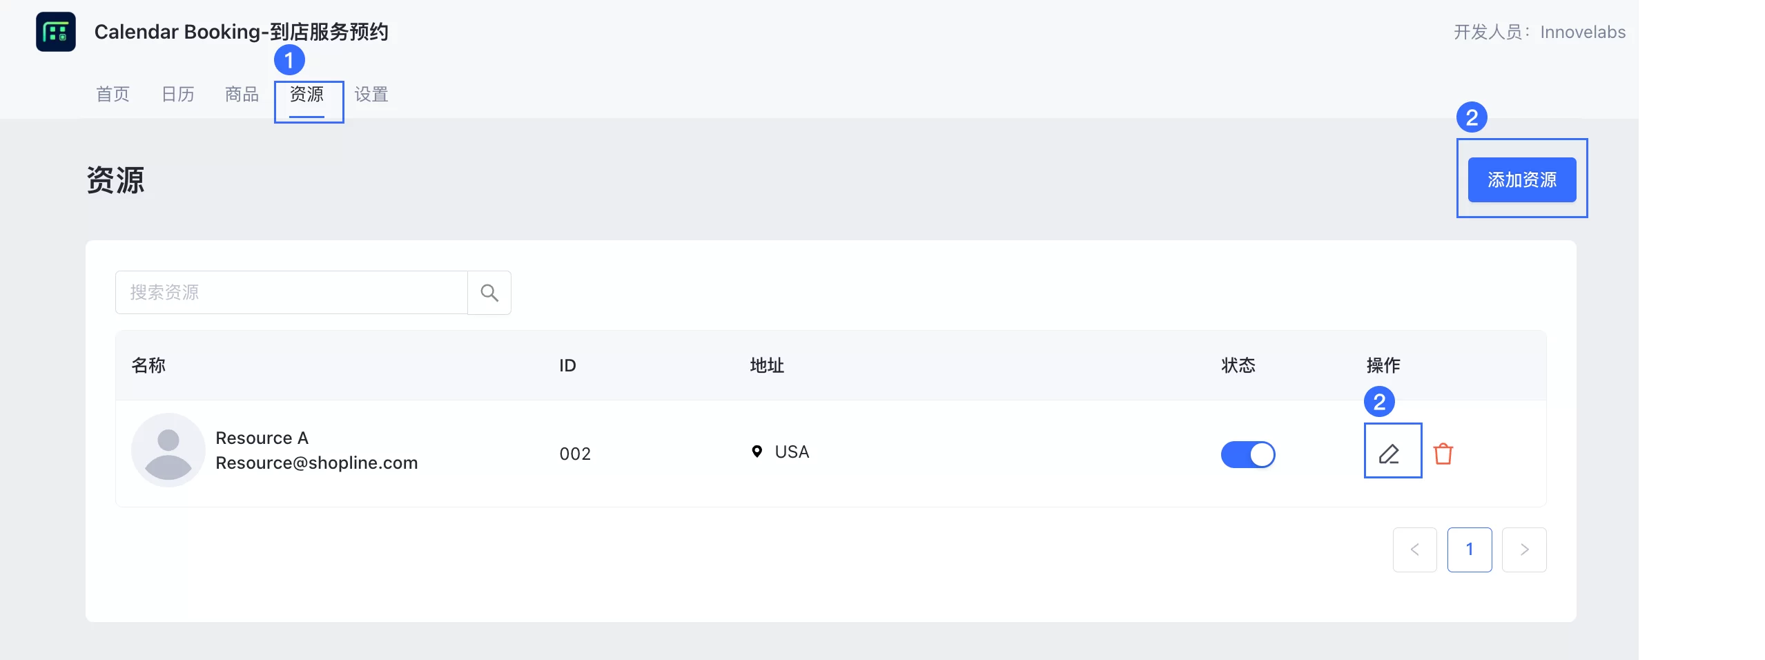Switch to the 日历 tab
Viewport: 1765px width, 660px height.
click(x=178, y=94)
